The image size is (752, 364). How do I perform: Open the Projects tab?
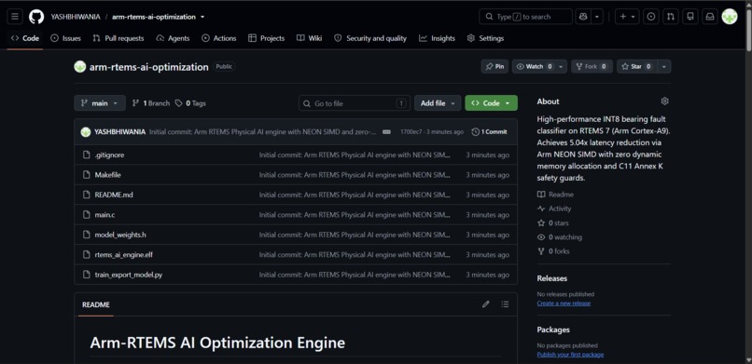click(266, 38)
